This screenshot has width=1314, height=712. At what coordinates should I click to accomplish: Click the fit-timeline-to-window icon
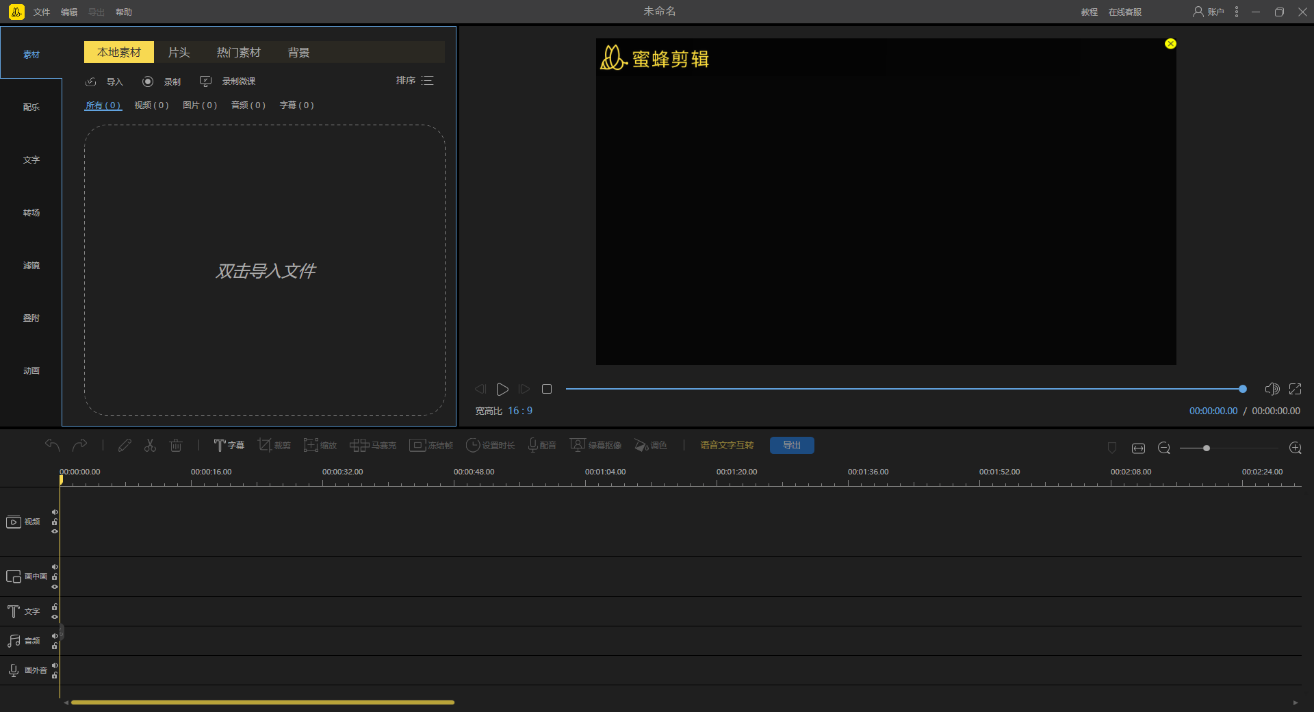coord(1138,448)
